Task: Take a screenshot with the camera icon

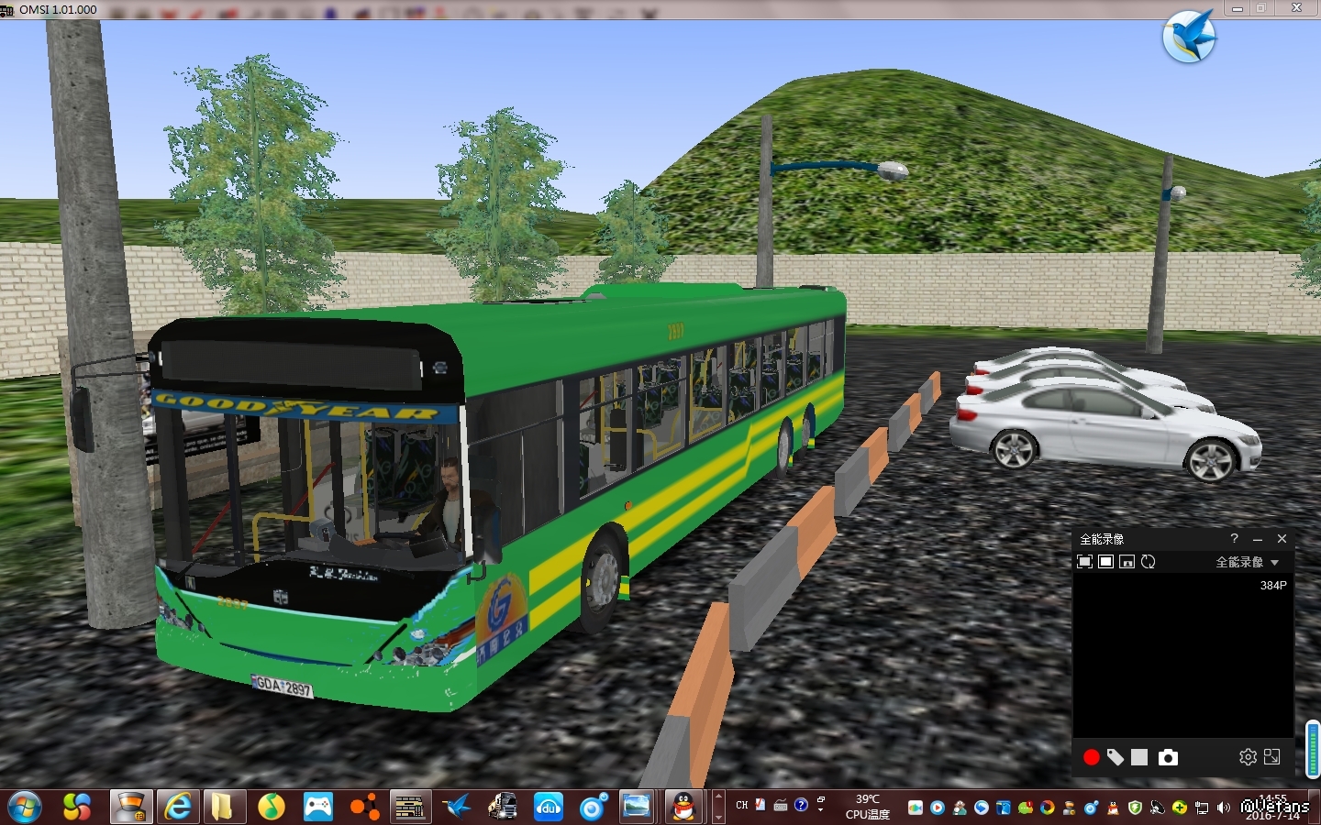Action: coord(1168,757)
